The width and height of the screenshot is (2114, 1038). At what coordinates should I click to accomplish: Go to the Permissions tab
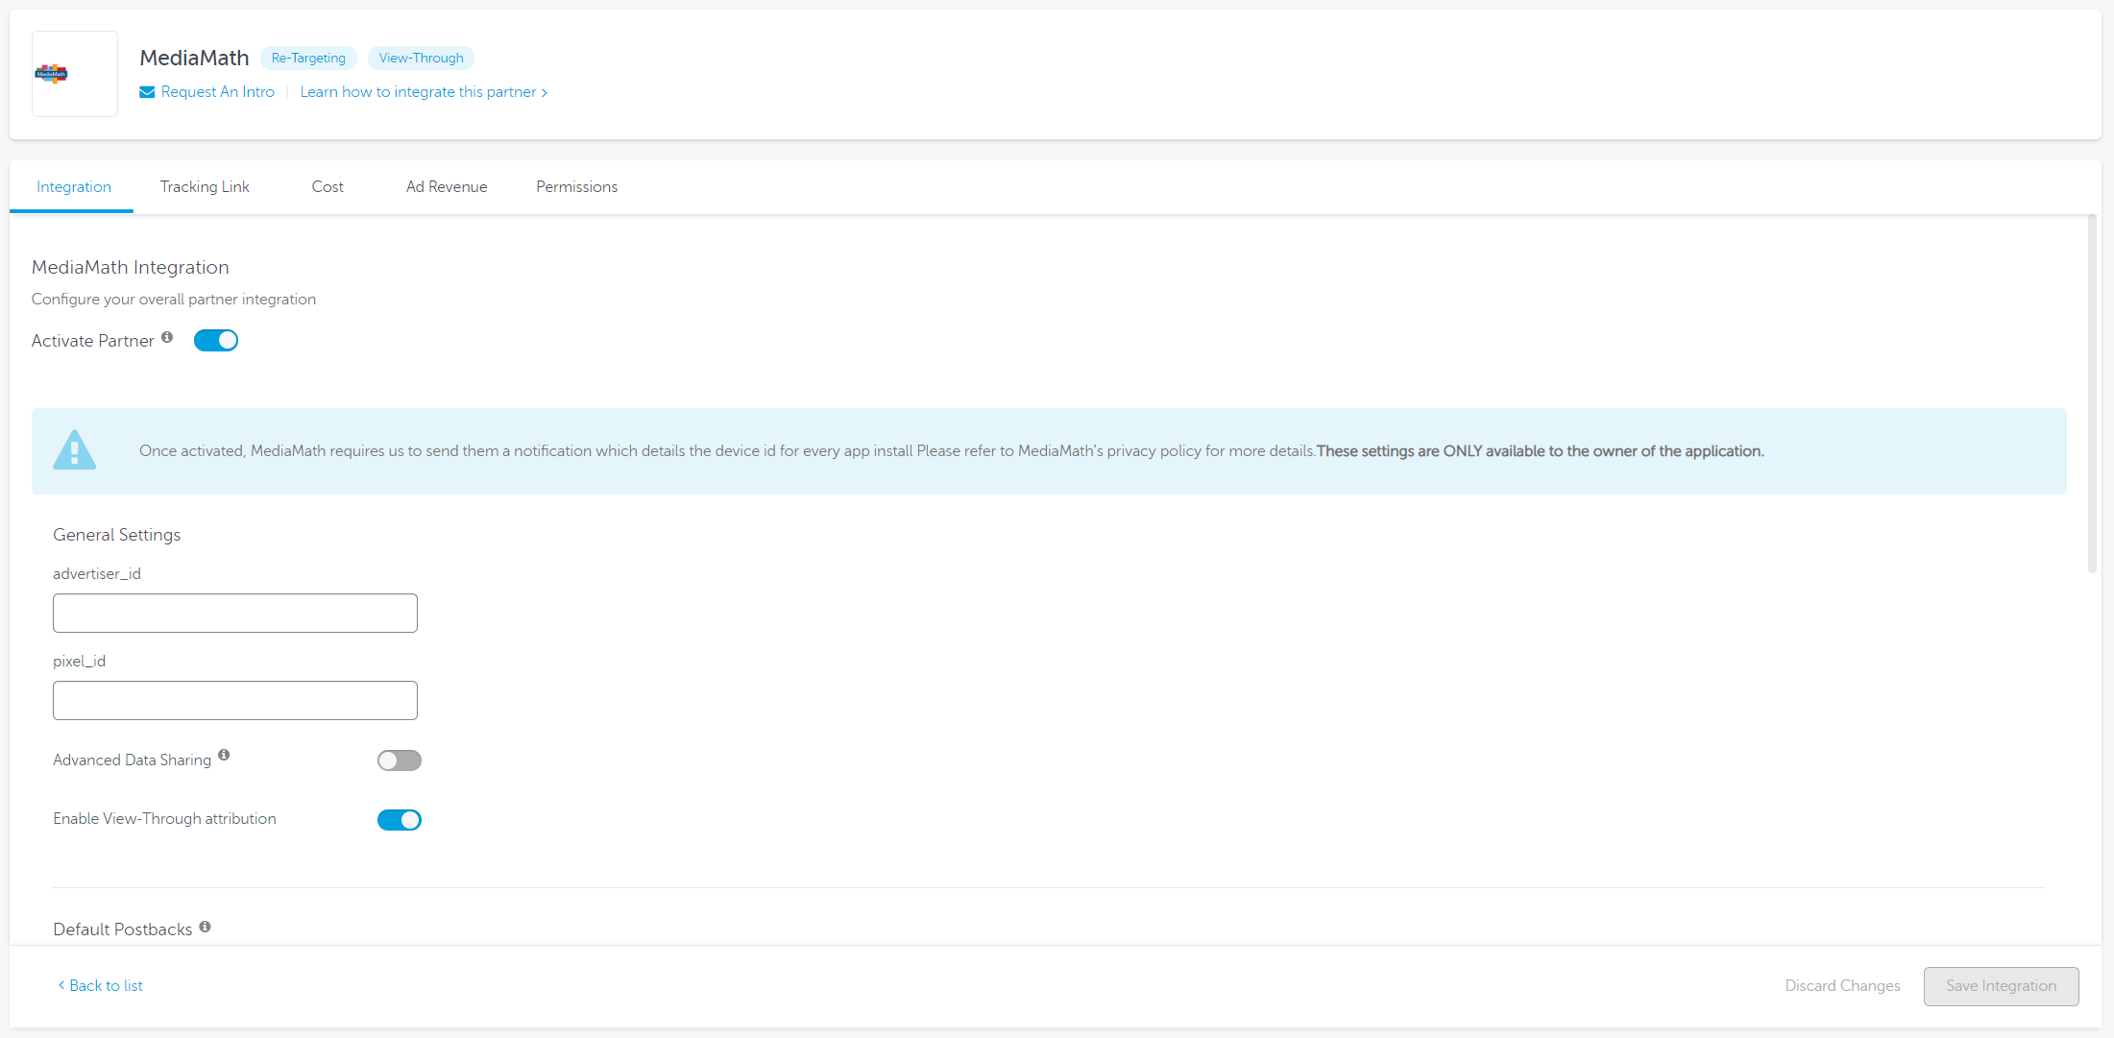[577, 187]
